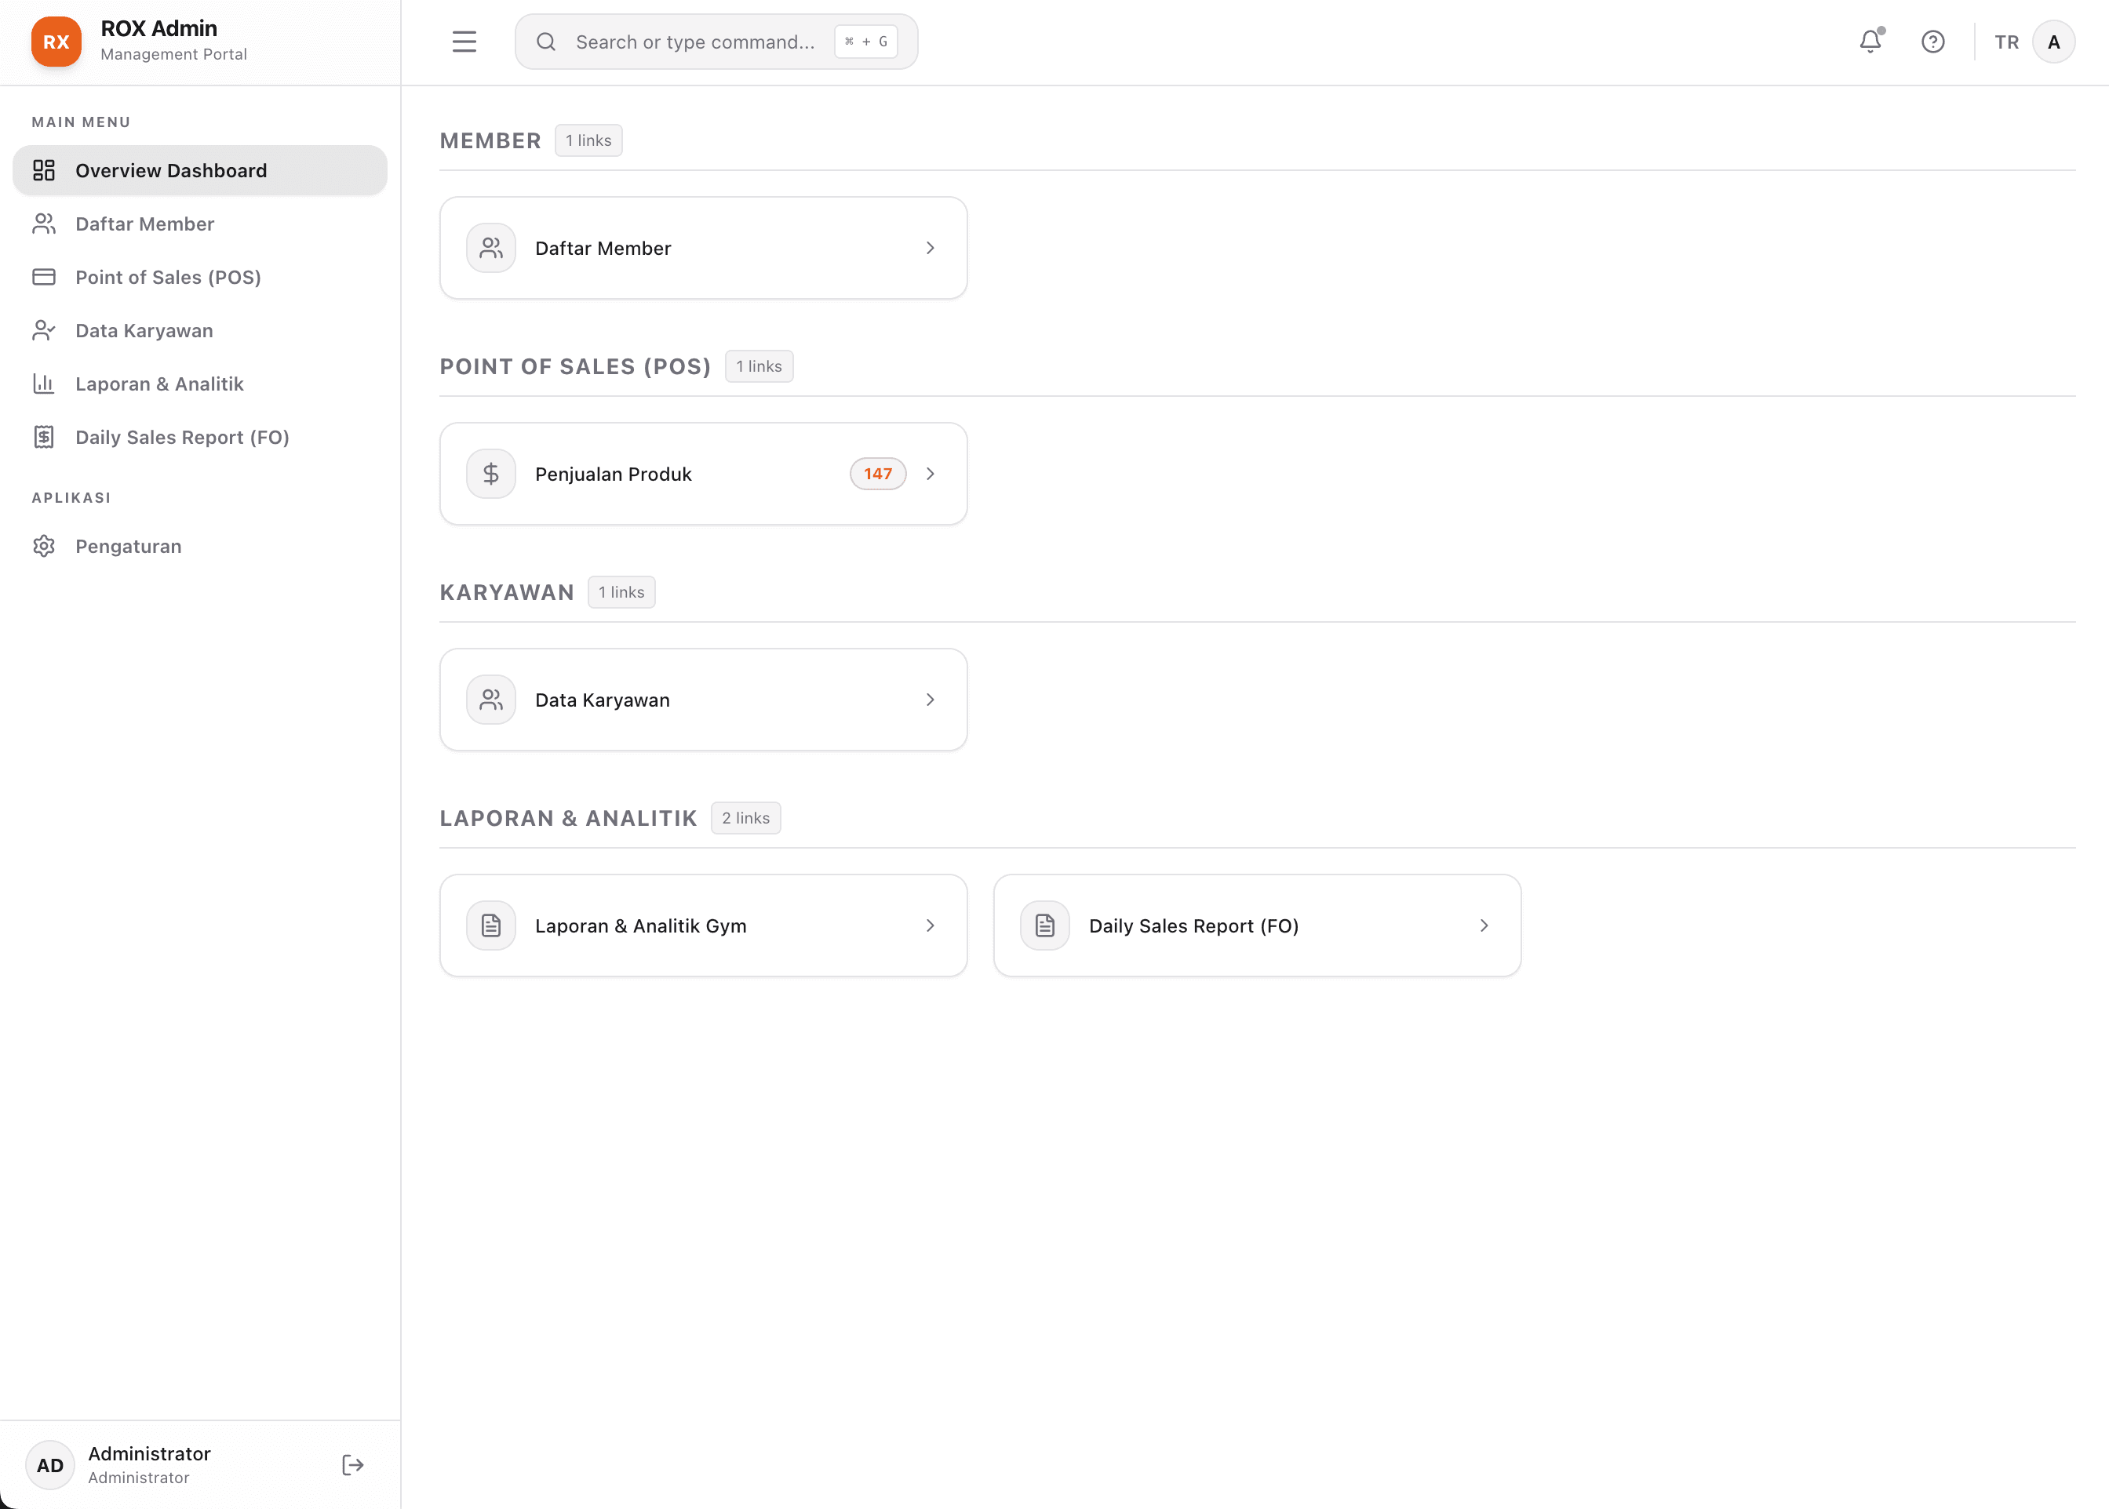Click the KARYAWAN section heading
This screenshot has height=1509, width=2109.
pyautogui.click(x=507, y=593)
